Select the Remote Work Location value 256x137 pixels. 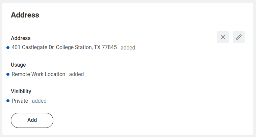click(38, 74)
